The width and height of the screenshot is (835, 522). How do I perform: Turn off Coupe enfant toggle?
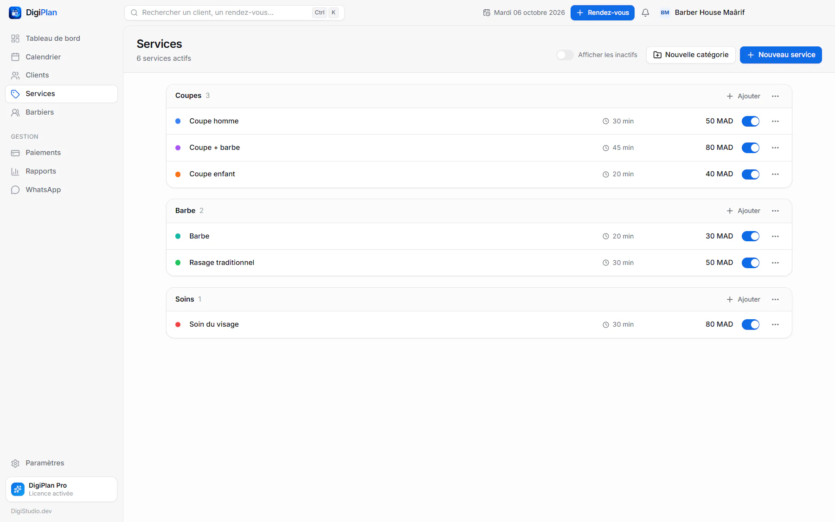pos(750,174)
